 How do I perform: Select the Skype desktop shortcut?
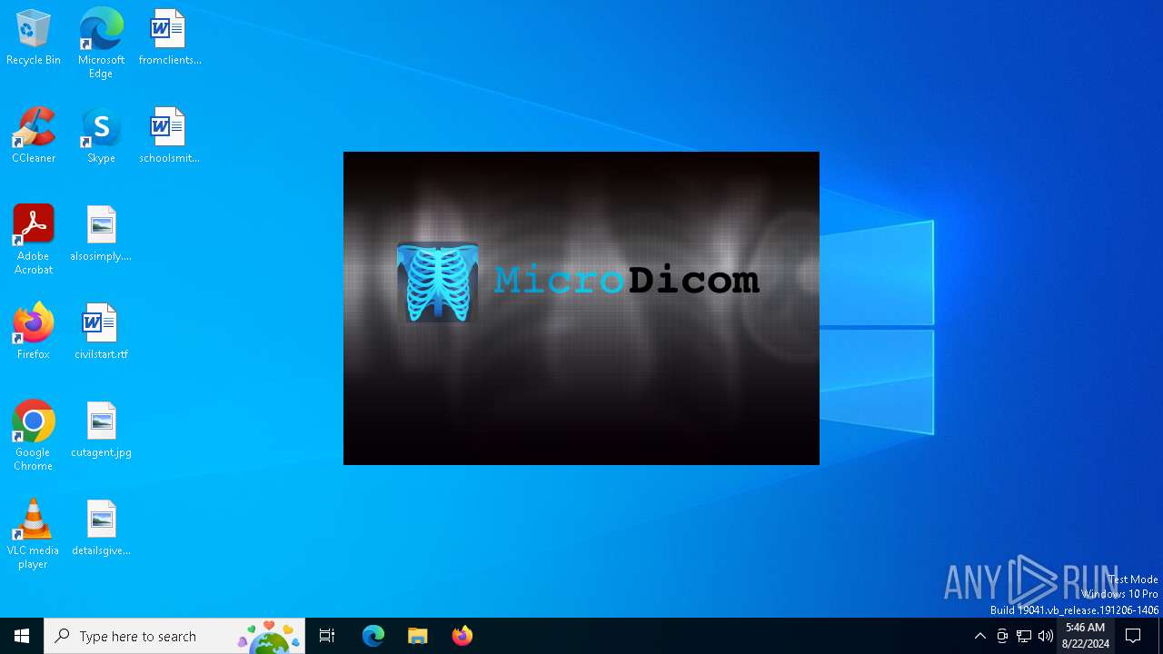click(x=101, y=136)
